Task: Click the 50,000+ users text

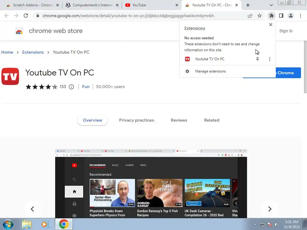Action: [110, 87]
